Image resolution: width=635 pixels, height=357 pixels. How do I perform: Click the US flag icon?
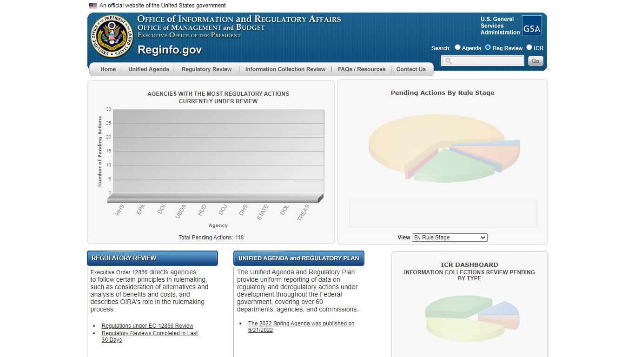point(93,6)
